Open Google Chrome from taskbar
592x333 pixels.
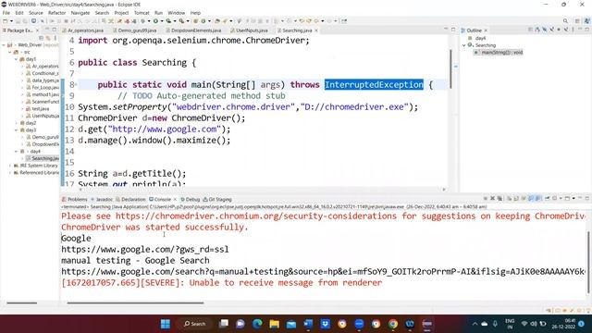coord(393,324)
